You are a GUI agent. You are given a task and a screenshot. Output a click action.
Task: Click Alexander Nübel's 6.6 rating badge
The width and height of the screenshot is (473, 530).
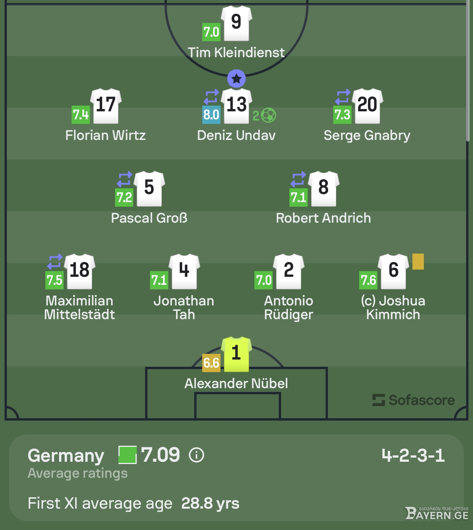point(211,363)
